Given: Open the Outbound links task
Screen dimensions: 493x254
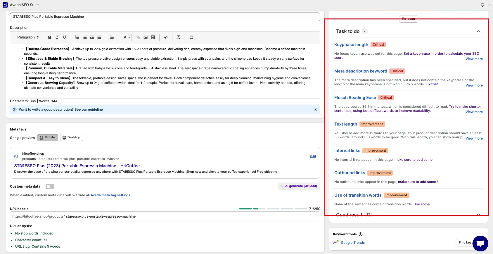Looking at the screenshot, I should pos(350,173).
